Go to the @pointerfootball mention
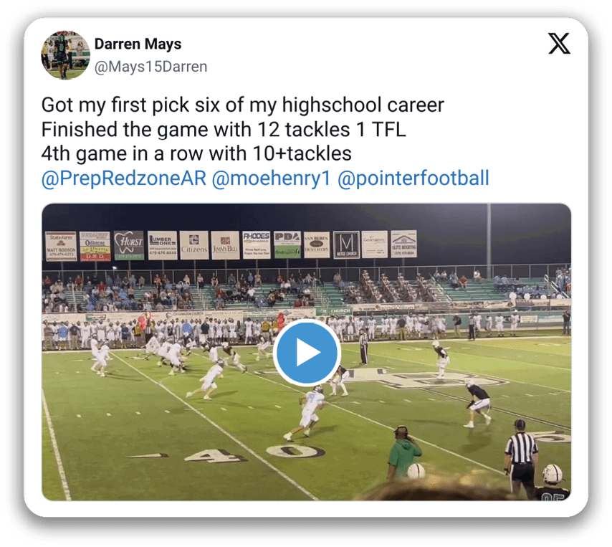The image size is (612, 547). click(413, 178)
